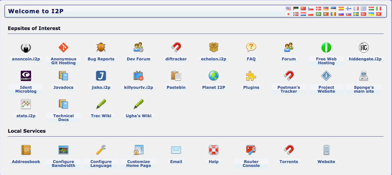This screenshot has width=392, height=175.
Task: Choose the Danish flag in top row
Action: (319, 8)
